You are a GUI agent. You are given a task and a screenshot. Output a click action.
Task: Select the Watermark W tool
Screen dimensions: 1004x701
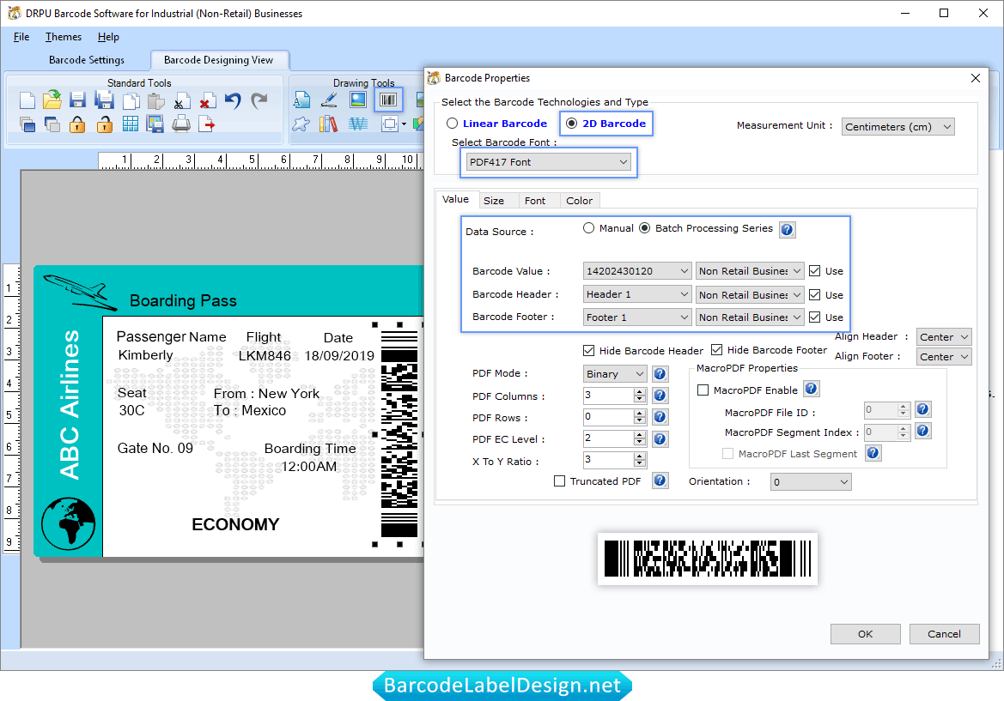click(358, 124)
